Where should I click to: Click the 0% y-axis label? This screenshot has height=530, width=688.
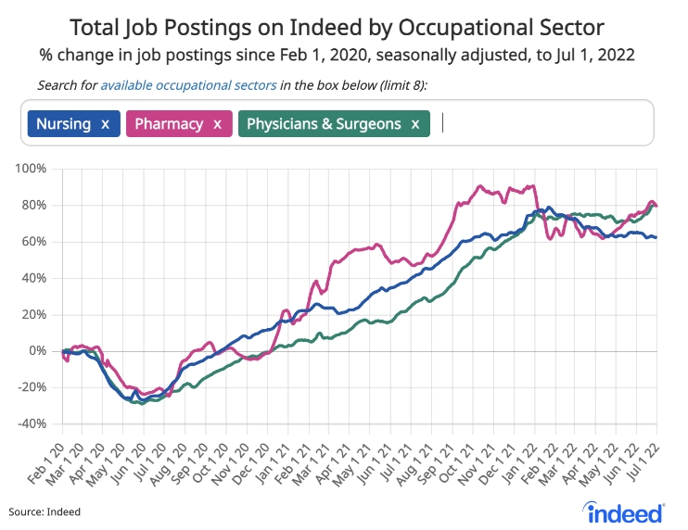pyautogui.click(x=37, y=350)
